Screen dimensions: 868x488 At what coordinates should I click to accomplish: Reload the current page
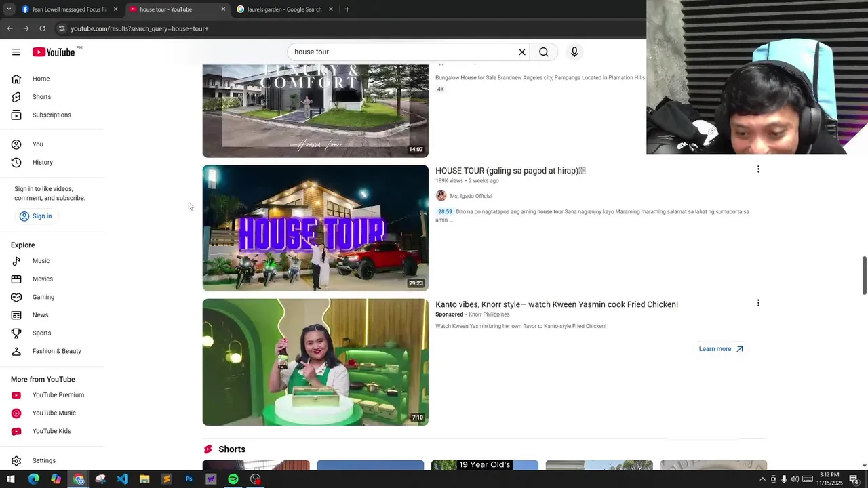tap(42, 28)
